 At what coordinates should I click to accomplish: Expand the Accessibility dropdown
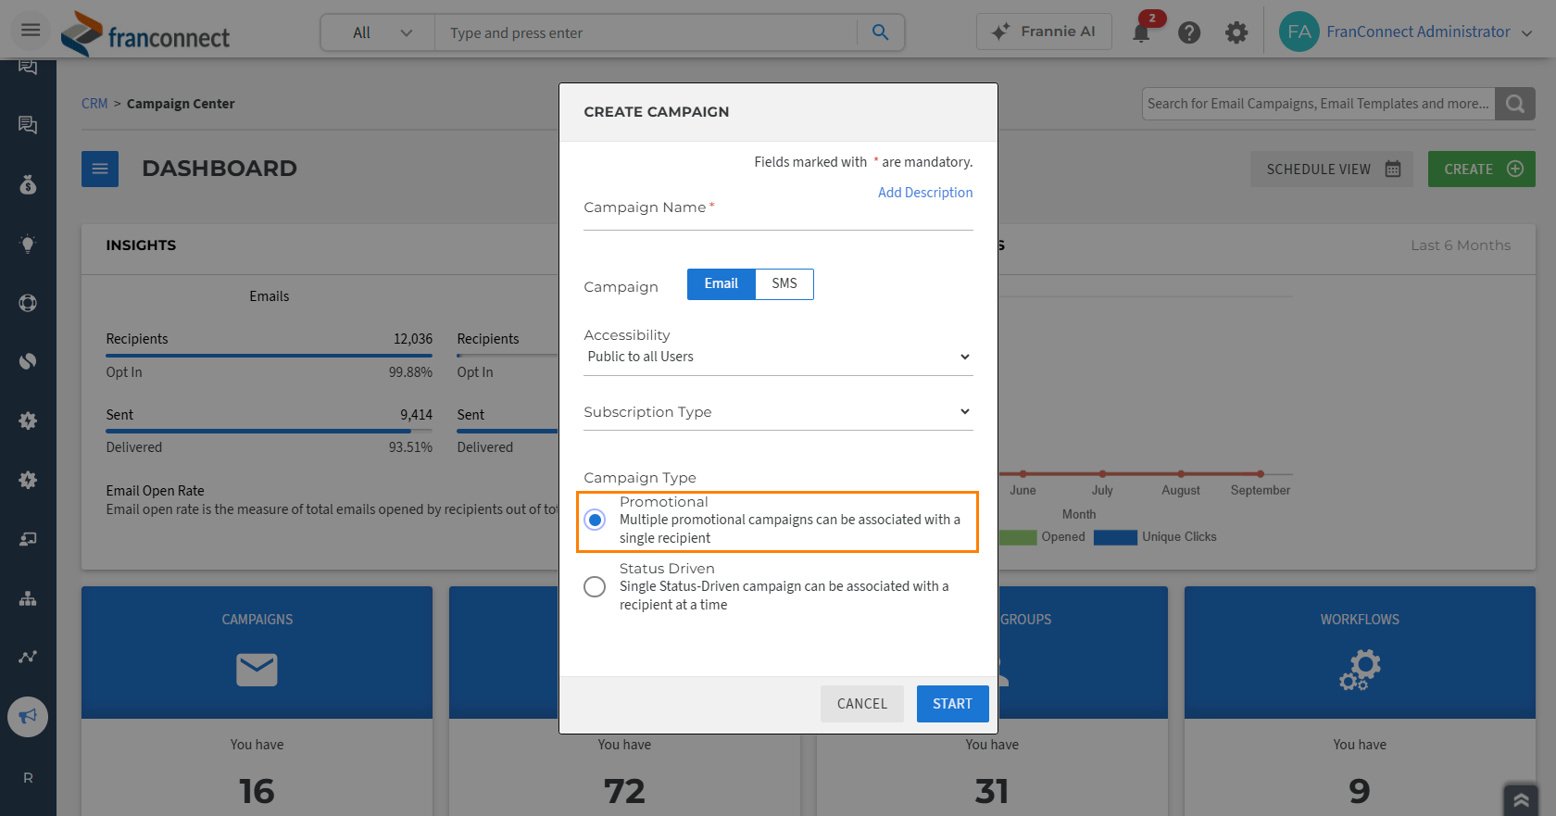pyautogui.click(x=778, y=357)
